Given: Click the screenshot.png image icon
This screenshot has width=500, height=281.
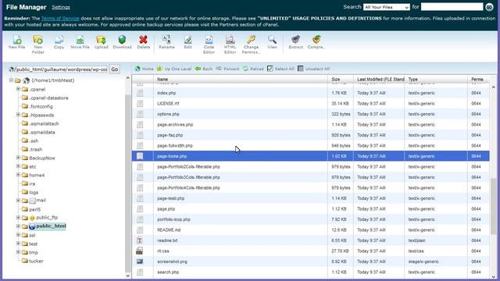Looking at the screenshot, I should [140, 261].
